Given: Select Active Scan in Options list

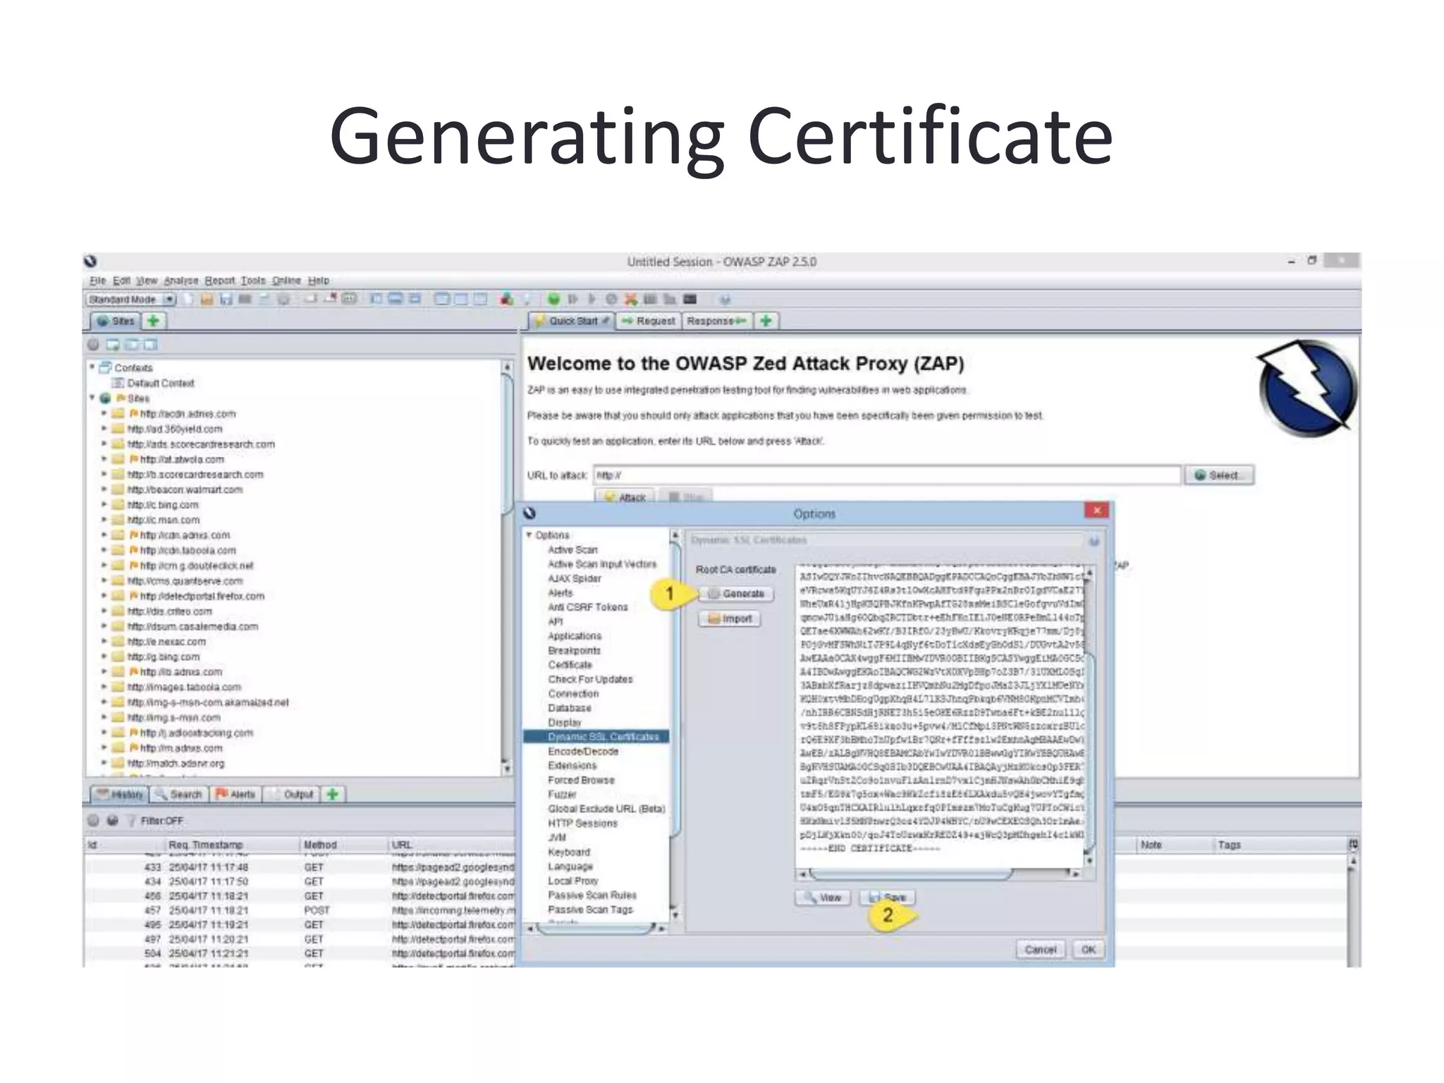Looking at the screenshot, I should 573,549.
